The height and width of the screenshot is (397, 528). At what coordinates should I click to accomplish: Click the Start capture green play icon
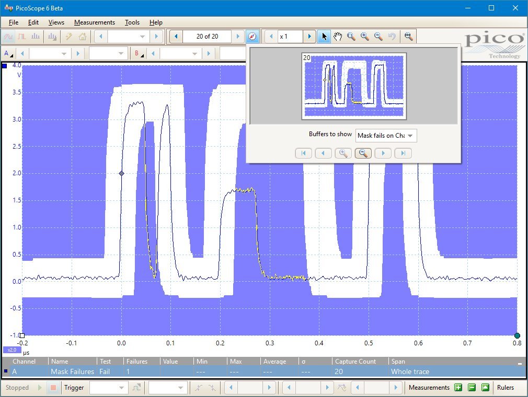coord(40,388)
